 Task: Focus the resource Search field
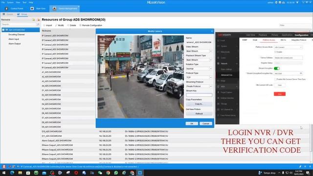tap(19, 24)
